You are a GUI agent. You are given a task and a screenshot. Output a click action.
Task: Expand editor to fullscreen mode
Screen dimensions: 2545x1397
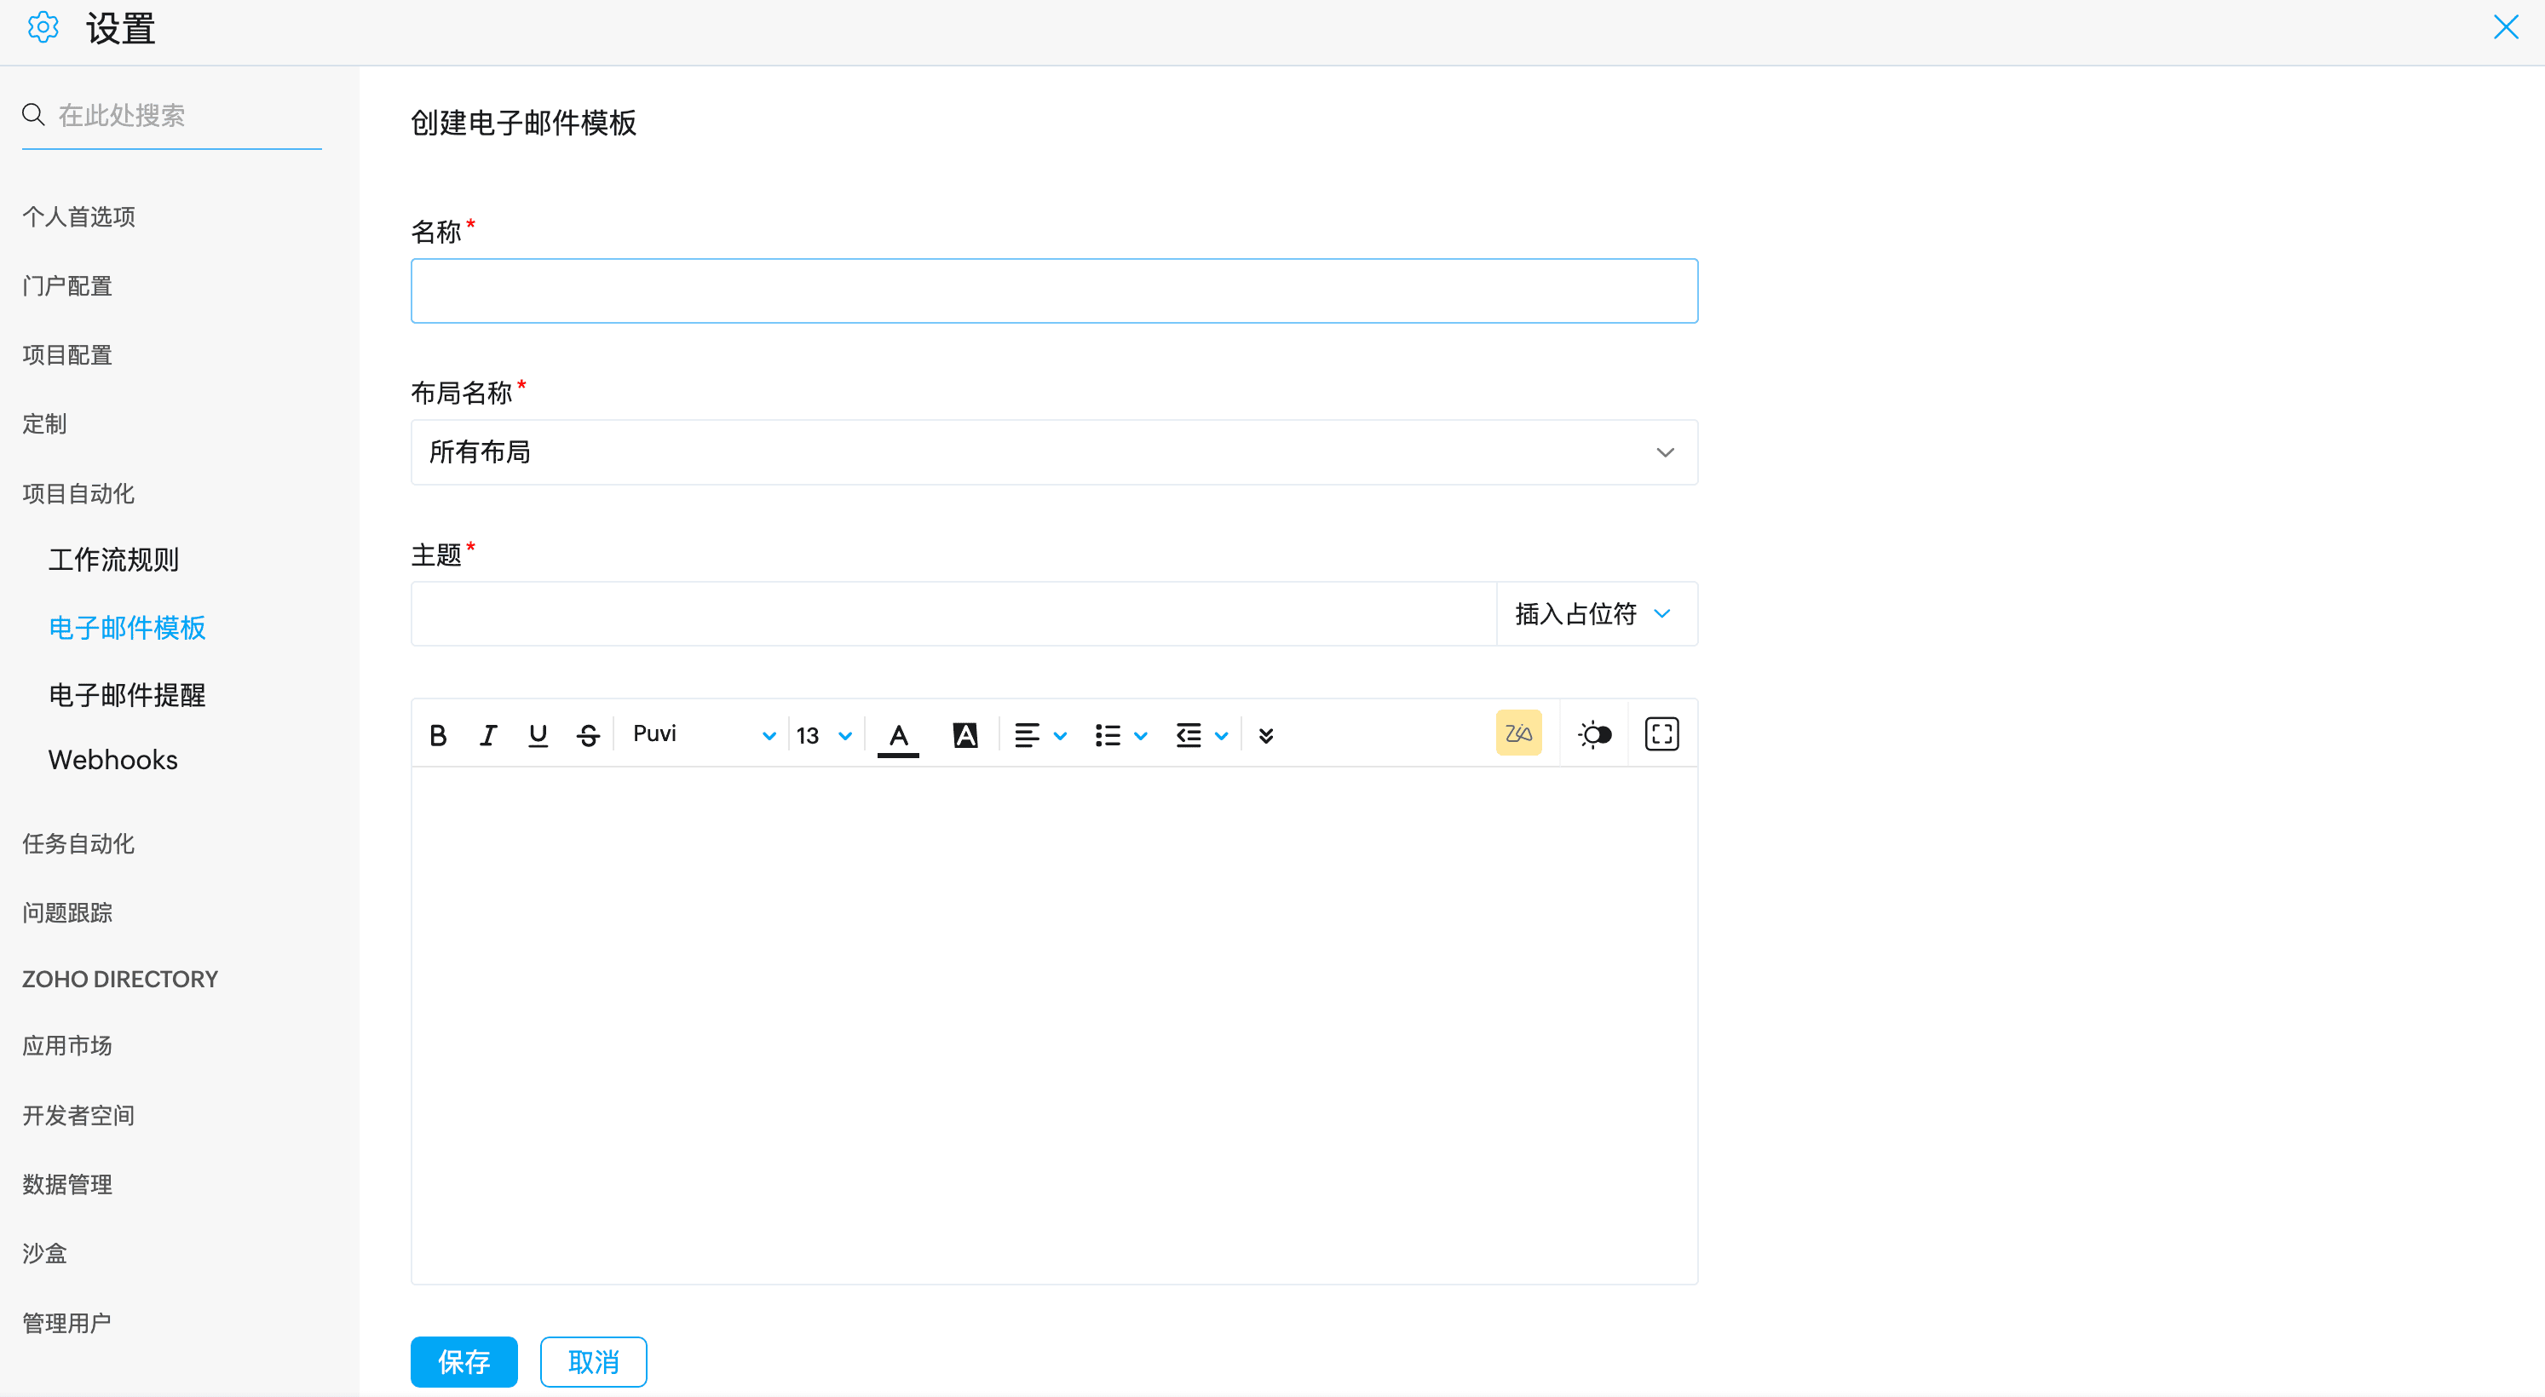1661,734
